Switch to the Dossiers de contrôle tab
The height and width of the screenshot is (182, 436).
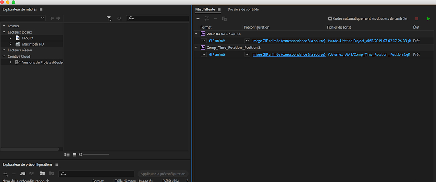(x=243, y=9)
